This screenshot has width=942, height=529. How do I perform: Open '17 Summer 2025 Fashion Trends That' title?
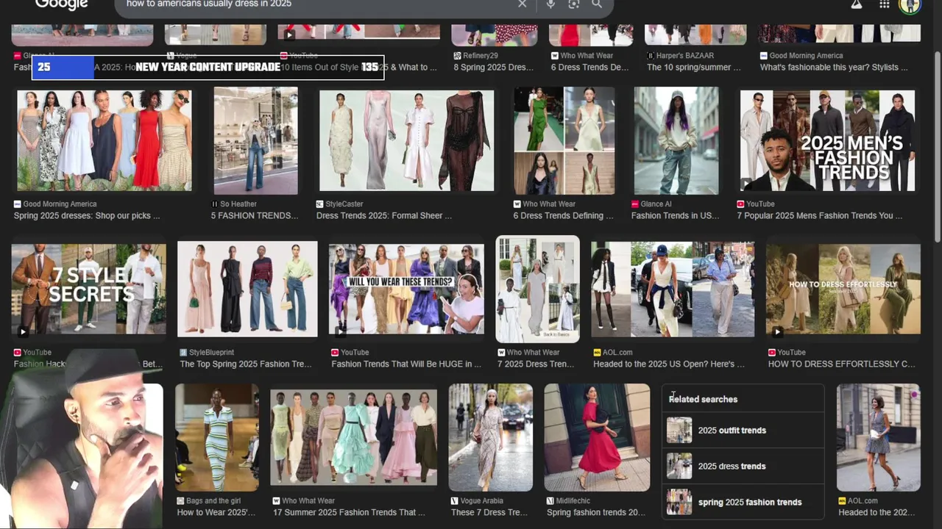(x=349, y=513)
